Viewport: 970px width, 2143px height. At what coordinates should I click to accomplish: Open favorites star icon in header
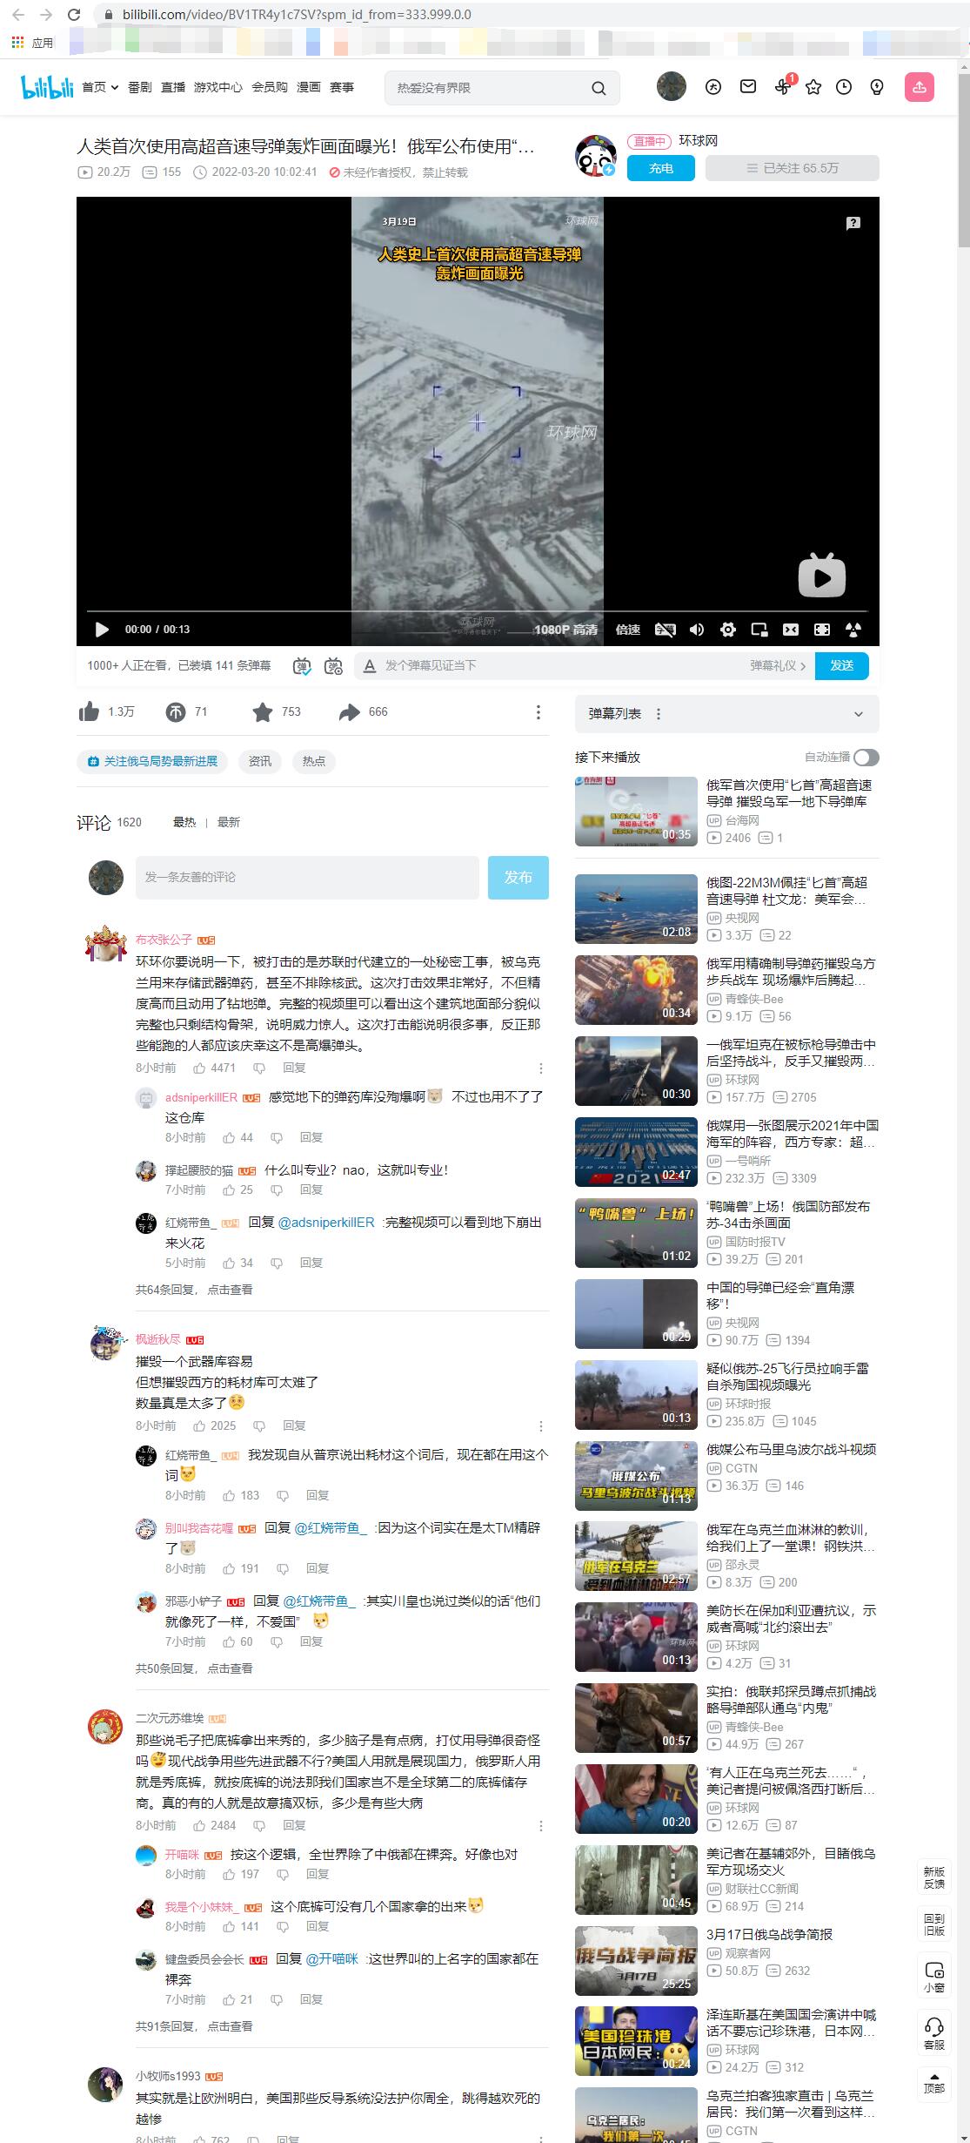click(x=813, y=87)
